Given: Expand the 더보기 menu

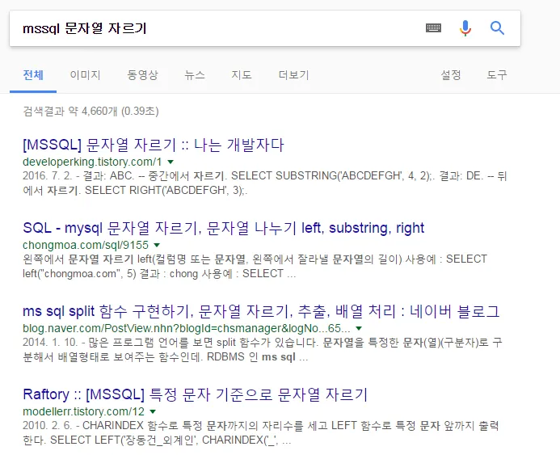Looking at the screenshot, I should click(x=293, y=75).
